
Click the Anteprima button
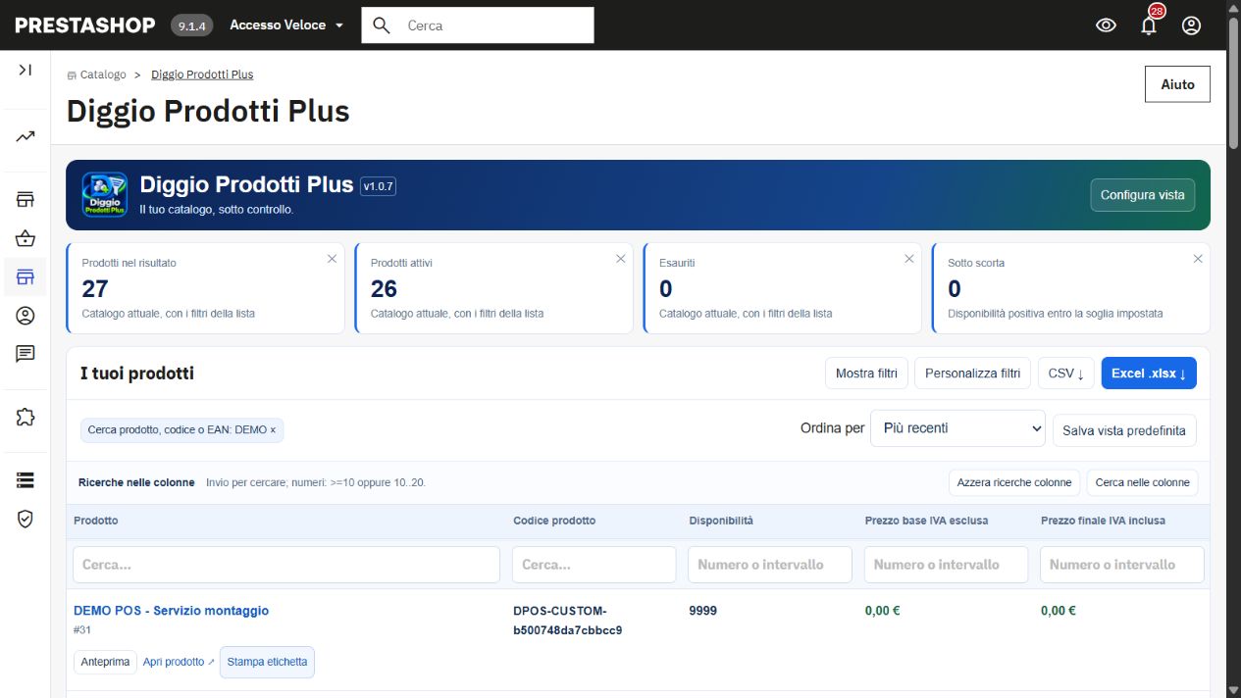click(x=105, y=662)
